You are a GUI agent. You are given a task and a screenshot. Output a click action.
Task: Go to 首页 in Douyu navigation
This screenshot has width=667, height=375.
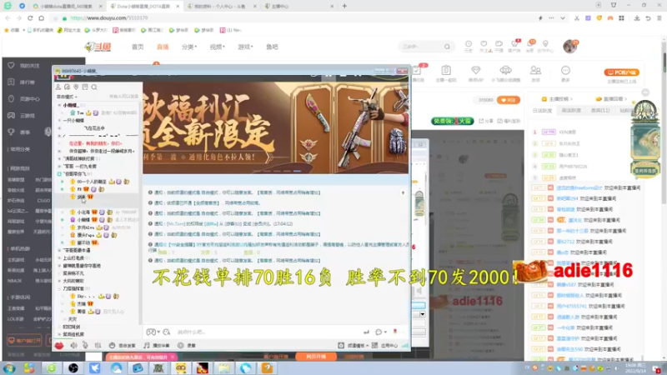(138, 47)
